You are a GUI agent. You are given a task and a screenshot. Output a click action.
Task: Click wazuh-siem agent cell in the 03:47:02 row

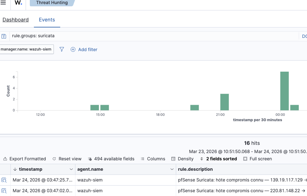(125, 191)
